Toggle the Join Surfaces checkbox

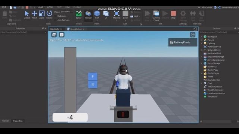(x=55, y=20)
